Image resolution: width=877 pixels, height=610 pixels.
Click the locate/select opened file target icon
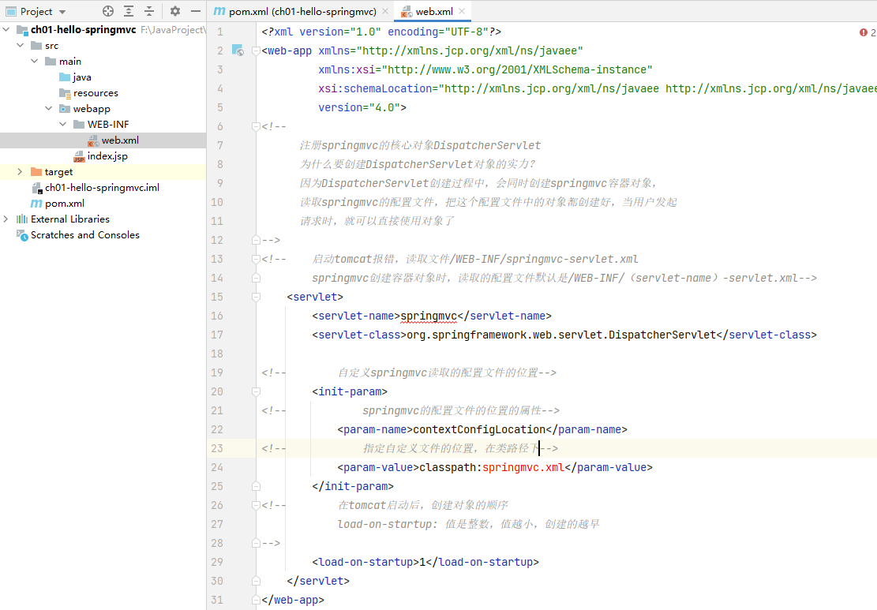click(108, 11)
